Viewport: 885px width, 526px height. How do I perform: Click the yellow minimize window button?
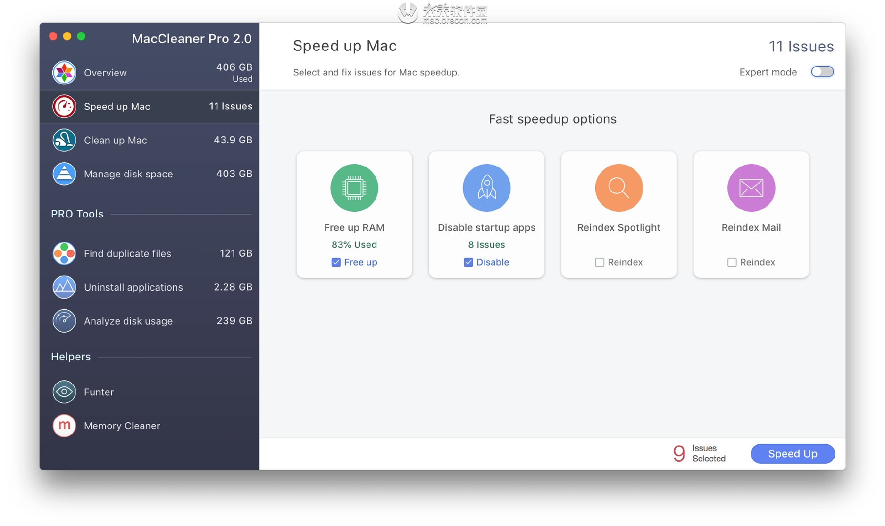pos(67,37)
